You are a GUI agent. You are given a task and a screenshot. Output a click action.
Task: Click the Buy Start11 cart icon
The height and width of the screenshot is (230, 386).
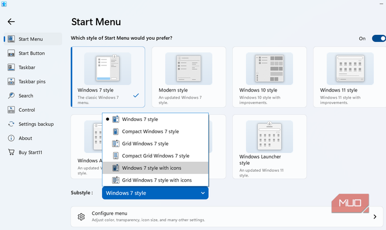pyautogui.click(x=11, y=152)
